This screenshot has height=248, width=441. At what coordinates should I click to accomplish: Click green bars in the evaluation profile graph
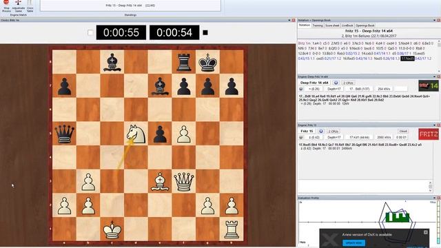398,217
